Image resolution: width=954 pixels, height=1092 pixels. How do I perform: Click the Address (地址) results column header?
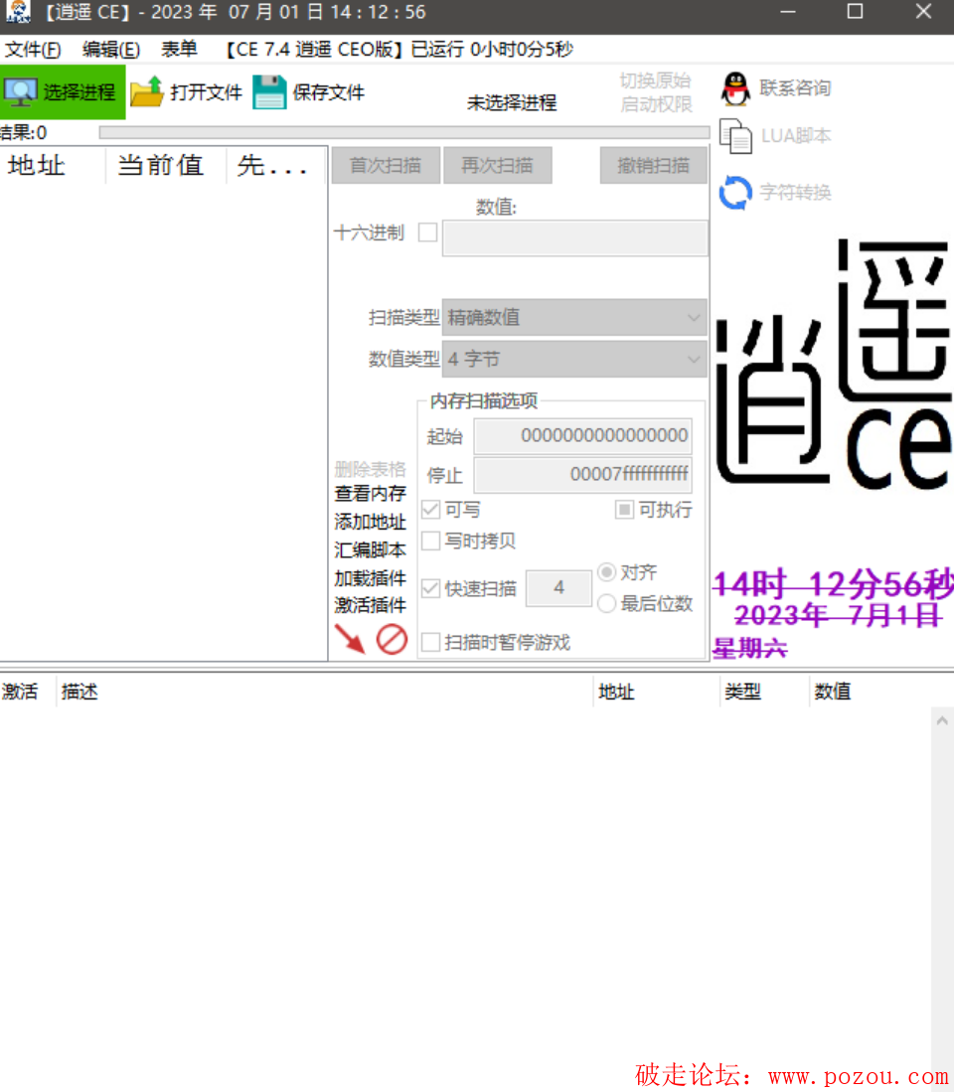[53, 166]
